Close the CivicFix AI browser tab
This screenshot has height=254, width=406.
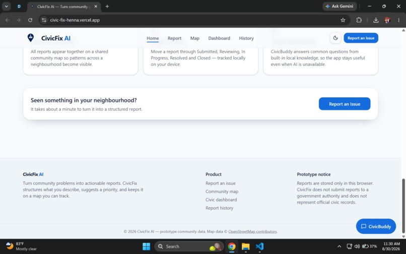(96, 7)
